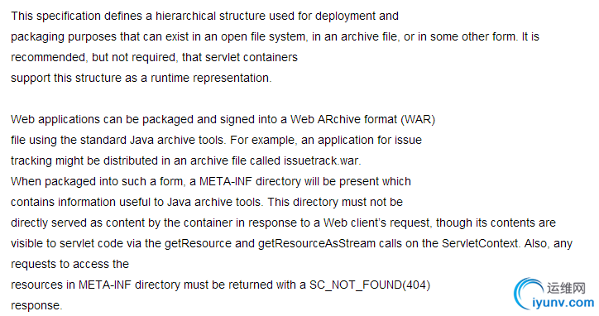Click the first META-INF directory mention
599x316 pixels.
pyautogui.click(x=250, y=181)
